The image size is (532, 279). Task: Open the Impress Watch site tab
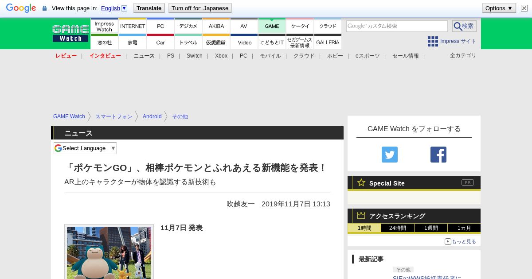click(104, 26)
